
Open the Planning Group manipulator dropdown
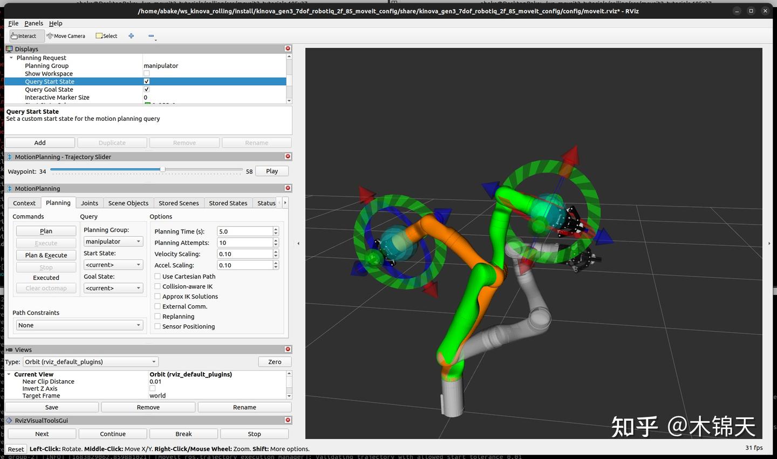click(x=113, y=241)
